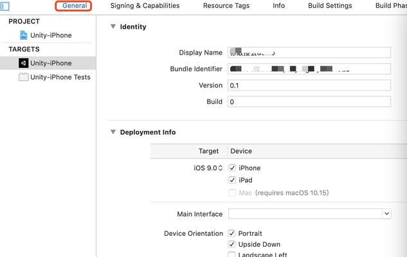
Task: Collapse the Identity section
Action: coord(113,26)
